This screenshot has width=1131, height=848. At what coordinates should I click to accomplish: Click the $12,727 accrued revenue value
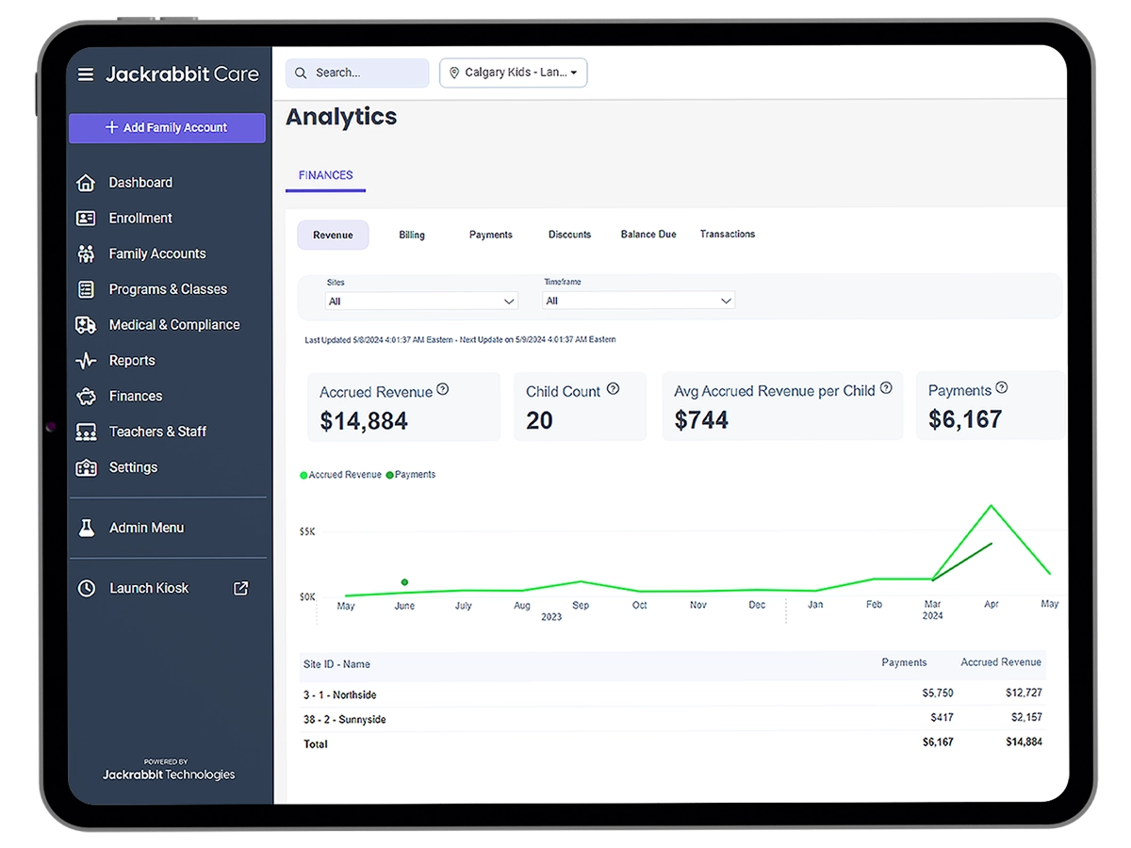coord(1024,693)
